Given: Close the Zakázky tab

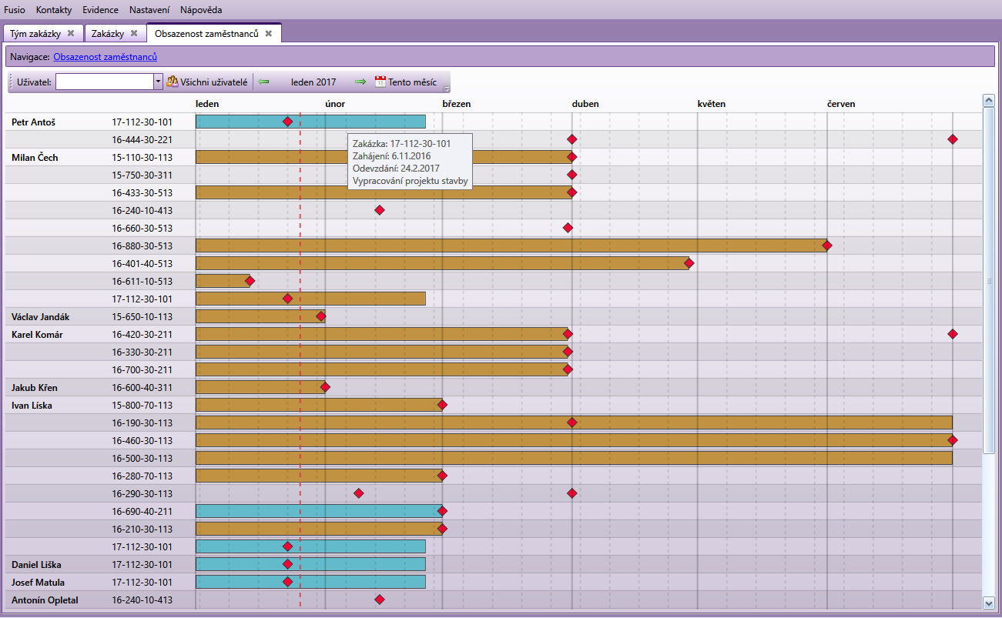Looking at the screenshot, I should click(134, 33).
